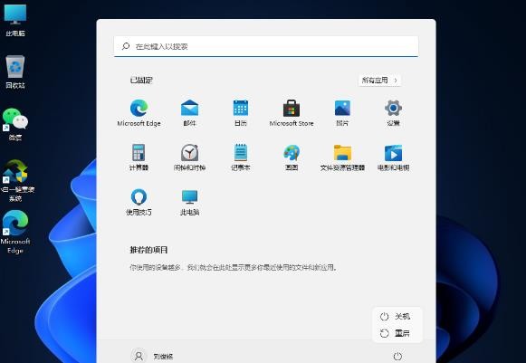
Task: Select the system reinstall desktop shortcut
Action: (x=17, y=180)
